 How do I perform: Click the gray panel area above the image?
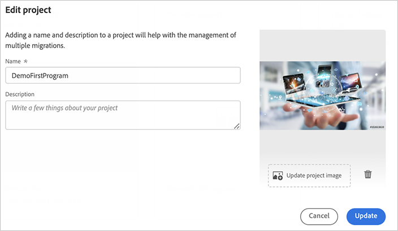click(x=322, y=45)
